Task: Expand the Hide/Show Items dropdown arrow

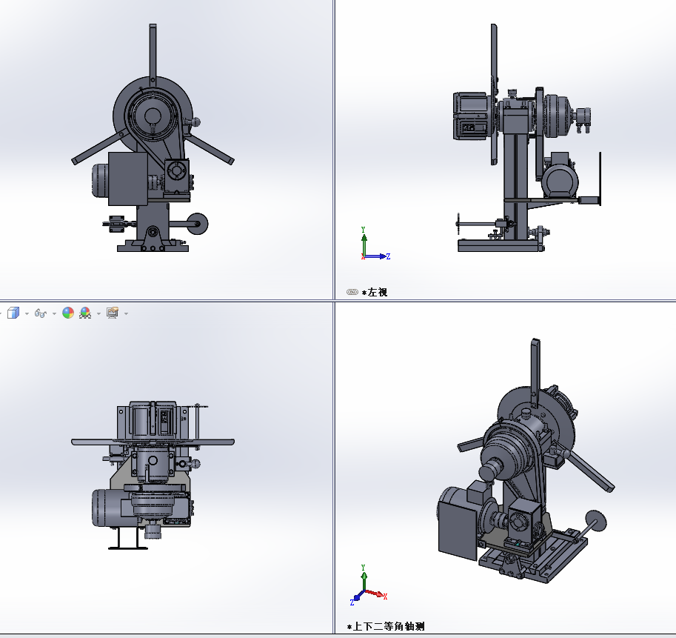Action: point(54,313)
